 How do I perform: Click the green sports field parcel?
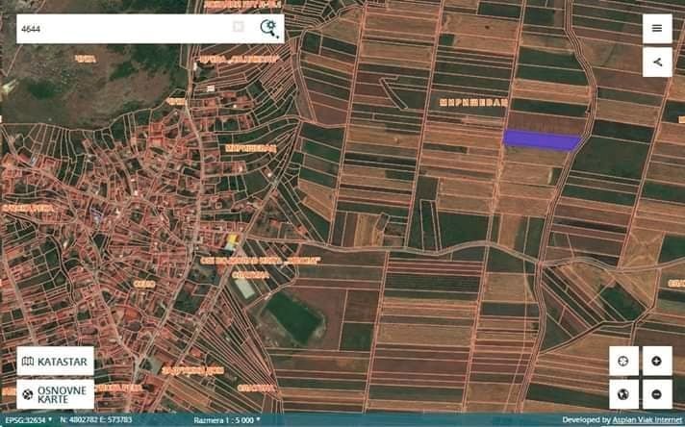294,317
